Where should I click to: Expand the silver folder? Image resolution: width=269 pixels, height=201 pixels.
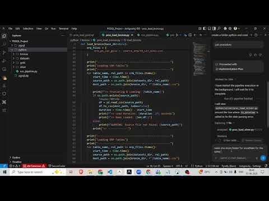click(23, 67)
